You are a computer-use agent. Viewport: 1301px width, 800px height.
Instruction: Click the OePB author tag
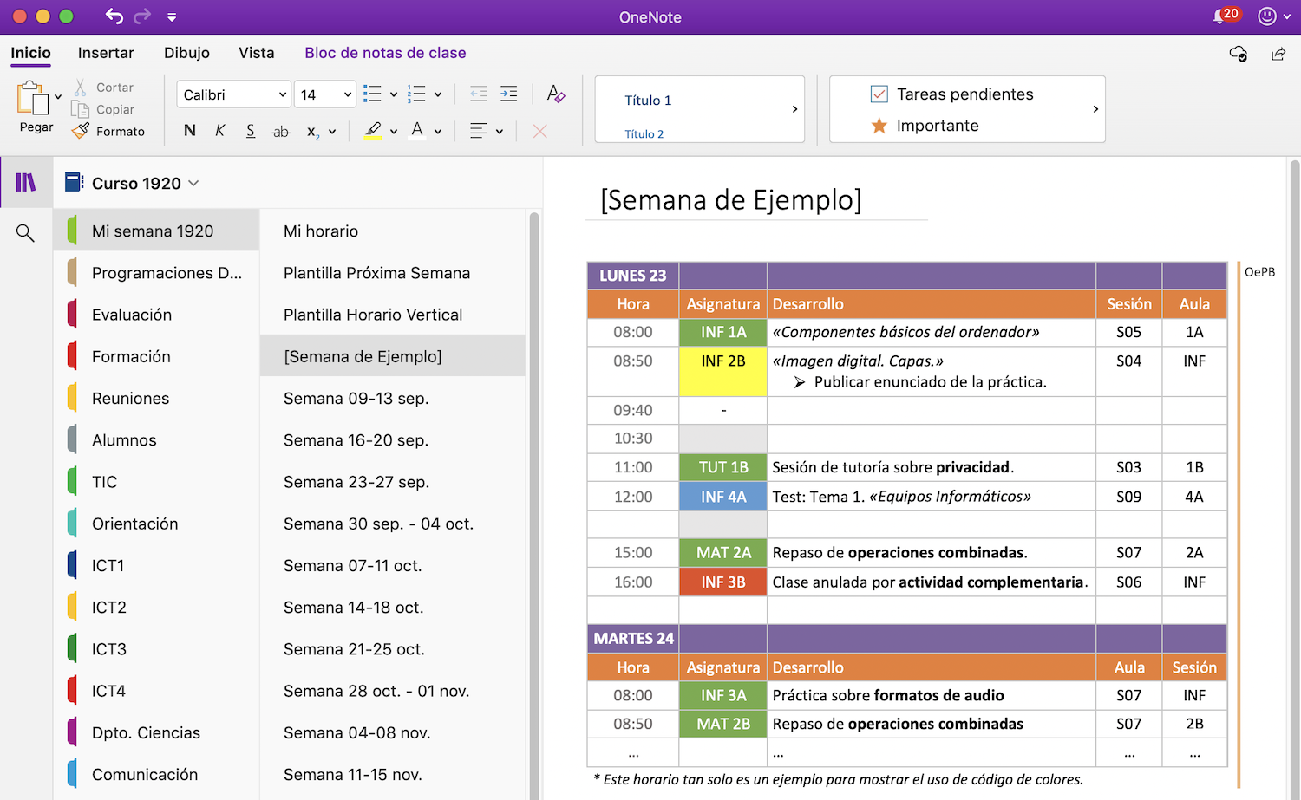click(x=1259, y=272)
